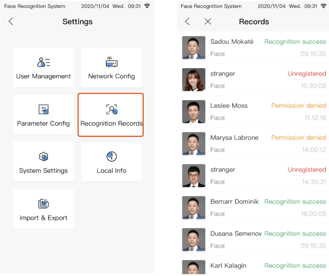Image resolution: width=329 pixels, height=276 pixels.
Task: Open Recognition Records icon
Action: [x=111, y=110]
